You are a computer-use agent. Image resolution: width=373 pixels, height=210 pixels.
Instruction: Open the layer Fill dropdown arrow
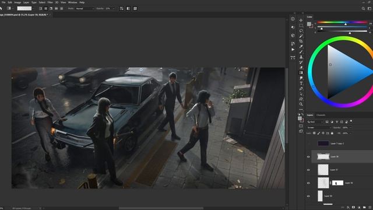point(350,133)
